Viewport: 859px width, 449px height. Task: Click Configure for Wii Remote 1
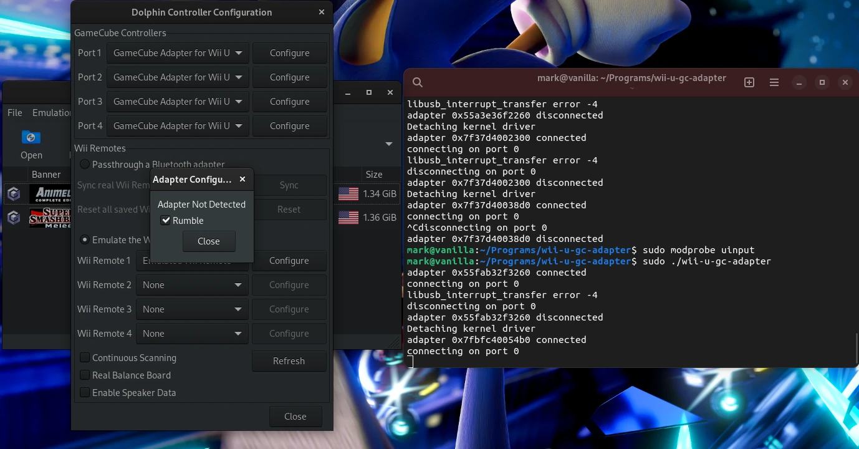click(289, 261)
